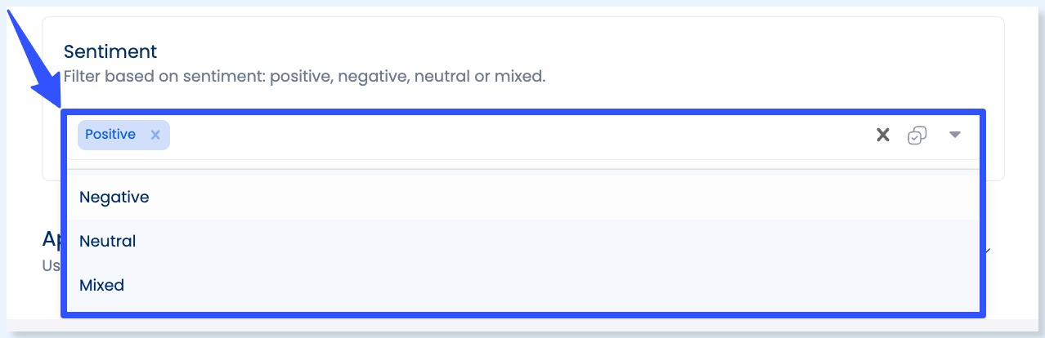This screenshot has height=338, width=1045.
Task: Pick the Mixed sentiment option
Action: pyautogui.click(x=102, y=285)
